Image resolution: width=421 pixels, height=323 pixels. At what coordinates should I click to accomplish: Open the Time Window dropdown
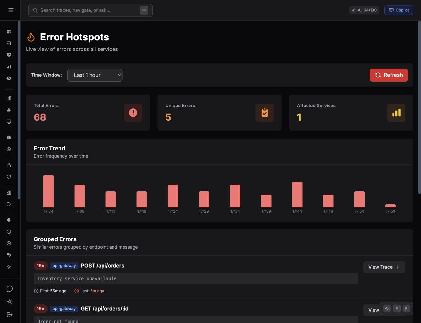95,75
